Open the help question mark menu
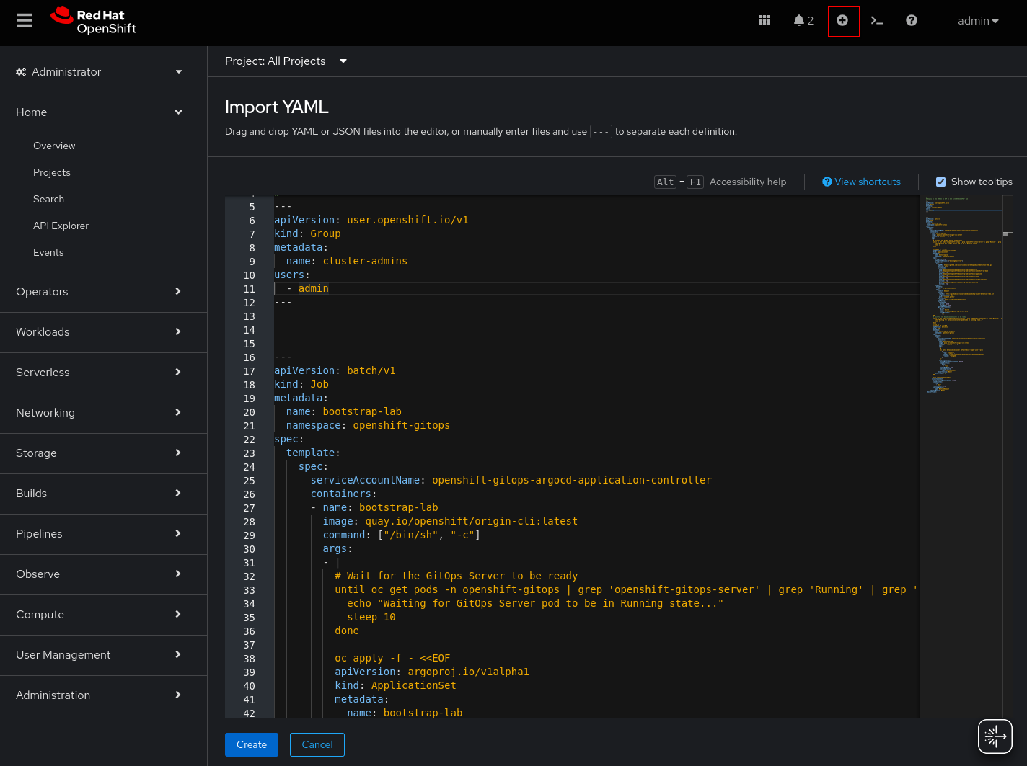The width and height of the screenshot is (1027, 766). (912, 20)
